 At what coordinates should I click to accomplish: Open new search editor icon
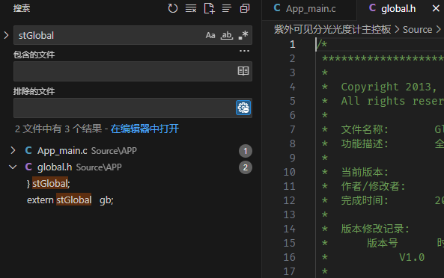tap(209, 8)
